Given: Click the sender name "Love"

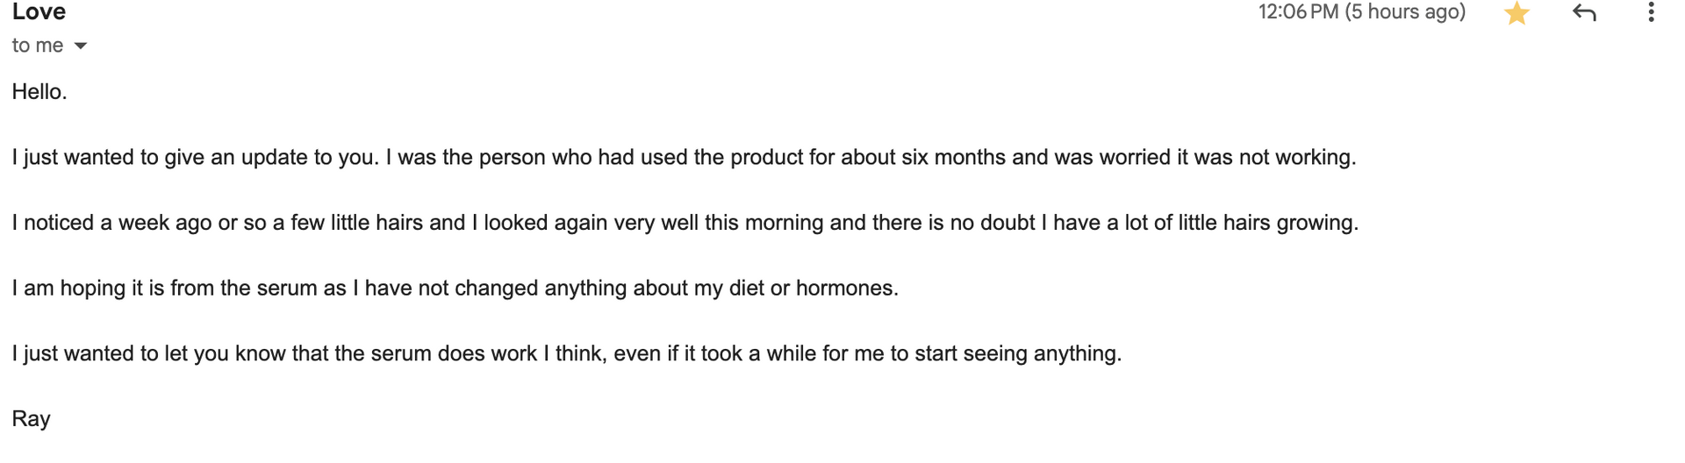Looking at the screenshot, I should click(x=39, y=12).
